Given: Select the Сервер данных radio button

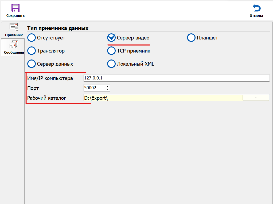Looking at the screenshot, I should [x=32, y=64].
